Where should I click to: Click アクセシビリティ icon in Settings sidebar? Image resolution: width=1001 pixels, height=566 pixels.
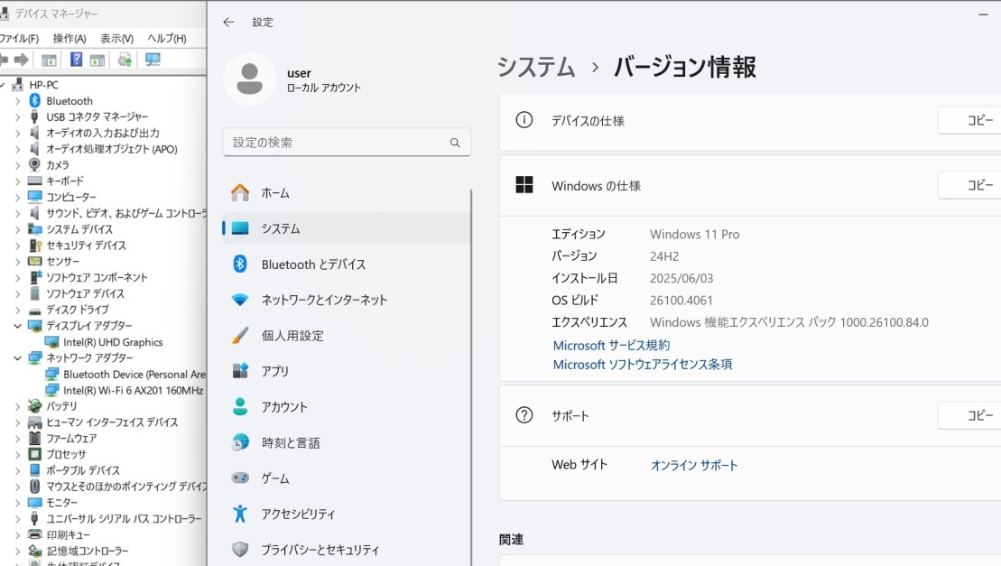click(240, 513)
